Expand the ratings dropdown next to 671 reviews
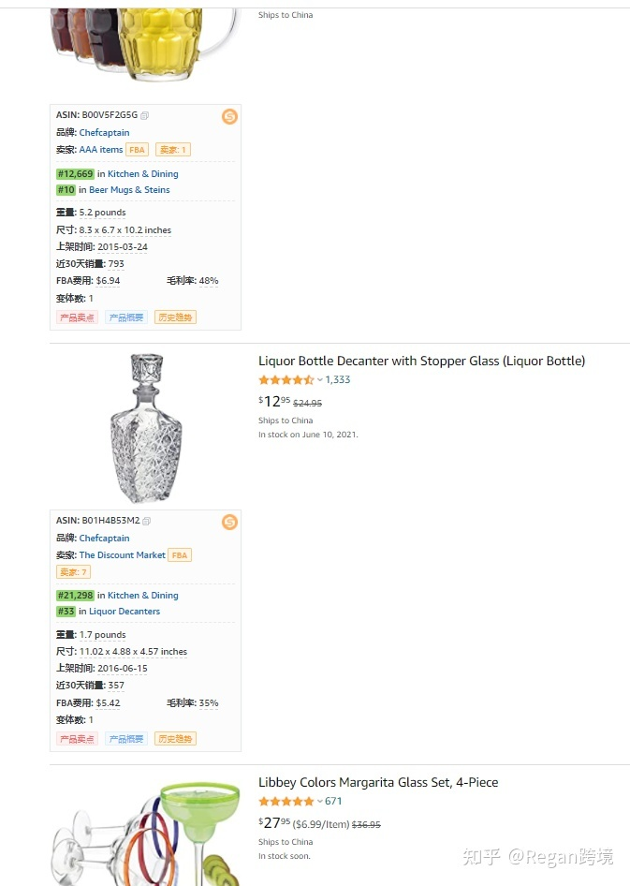The width and height of the screenshot is (630, 886). click(321, 801)
